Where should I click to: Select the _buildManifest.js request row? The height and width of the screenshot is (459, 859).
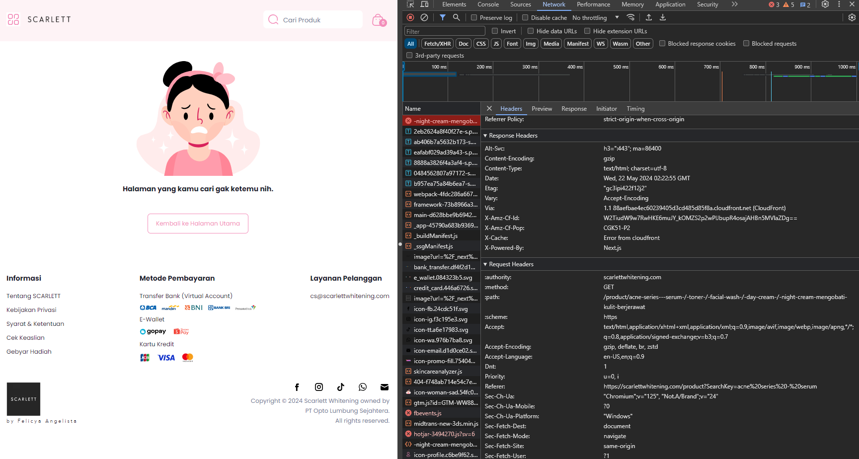point(441,236)
